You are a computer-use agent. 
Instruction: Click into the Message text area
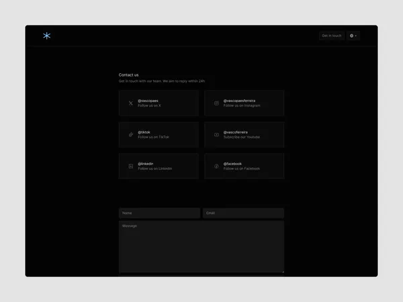pyautogui.click(x=201, y=247)
